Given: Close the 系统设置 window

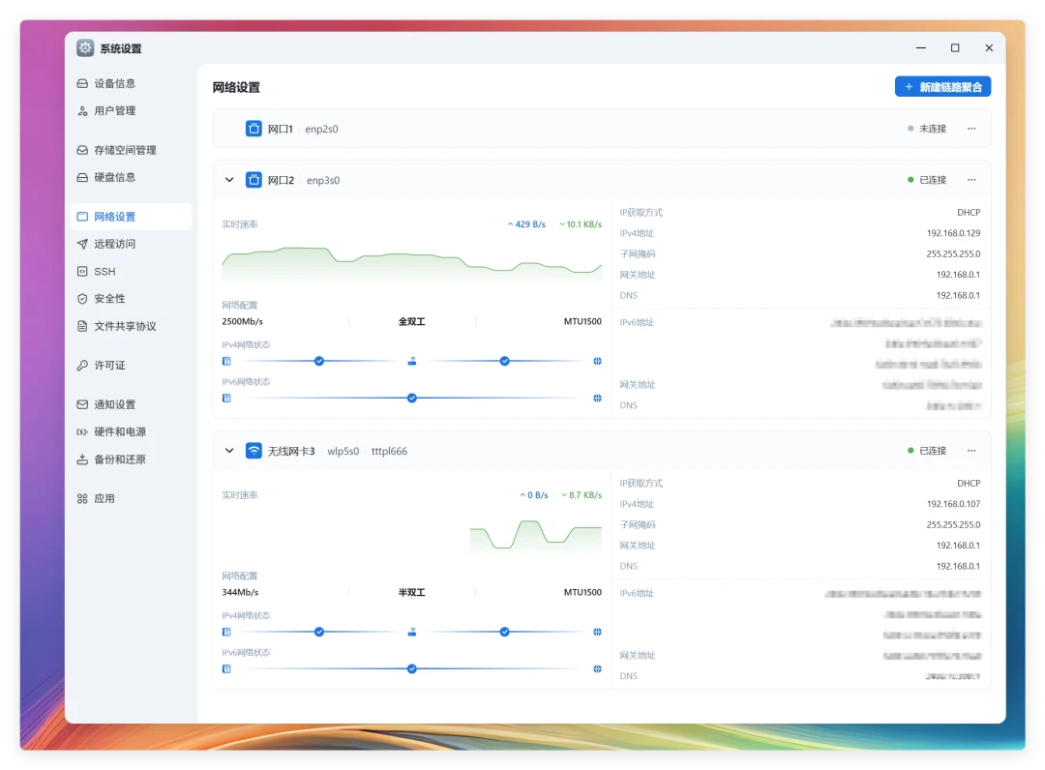Looking at the screenshot, I should point(989,48).
